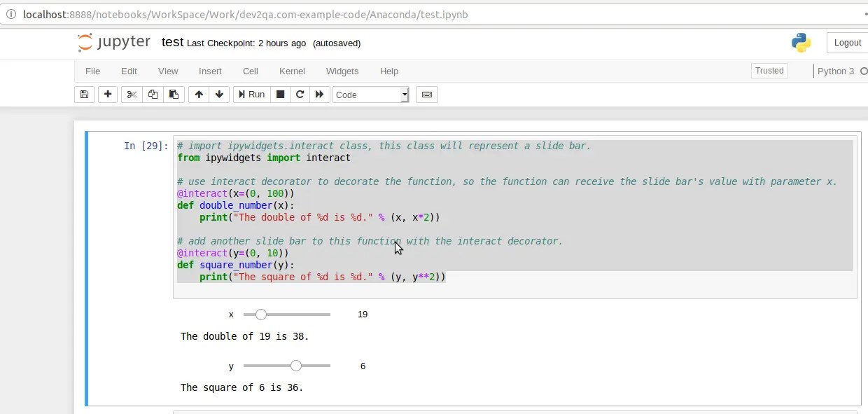The image size is (868, 414).
Task: Interrupt the kernel with the stop icon
Action: click(280, 94)
